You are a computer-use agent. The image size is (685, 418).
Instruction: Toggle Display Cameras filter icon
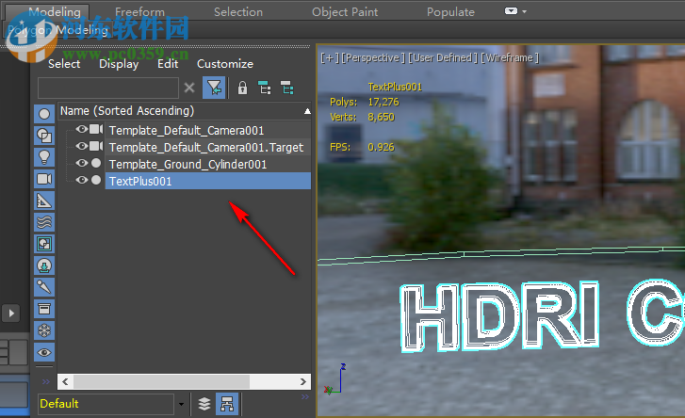coord(44,179)
